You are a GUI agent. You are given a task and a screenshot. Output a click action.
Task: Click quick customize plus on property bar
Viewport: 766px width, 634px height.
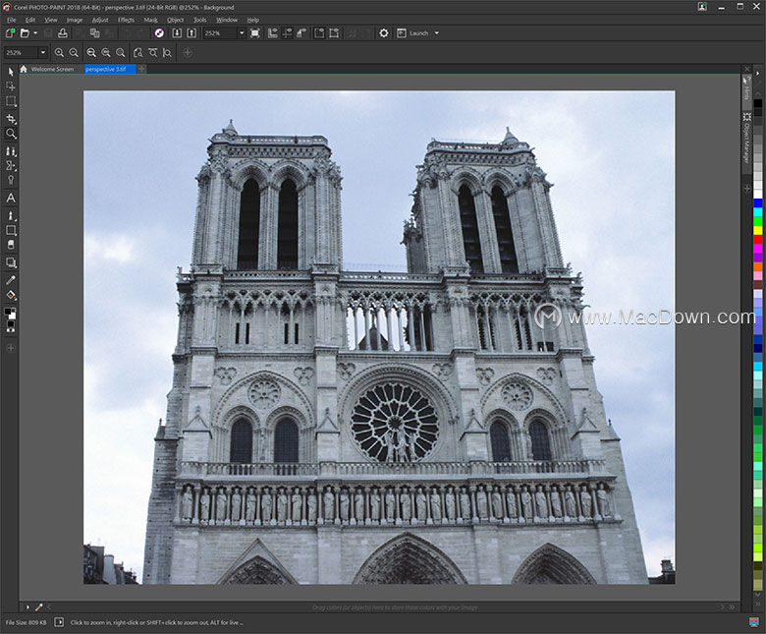188,52
